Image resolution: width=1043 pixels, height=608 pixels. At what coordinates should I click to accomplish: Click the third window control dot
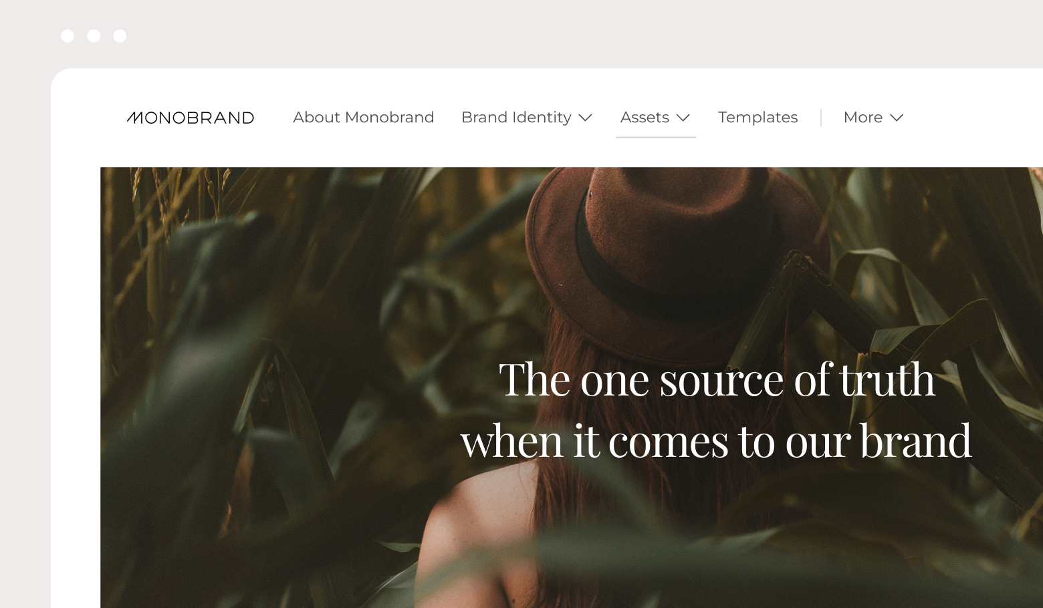click(x=120, y=36)
